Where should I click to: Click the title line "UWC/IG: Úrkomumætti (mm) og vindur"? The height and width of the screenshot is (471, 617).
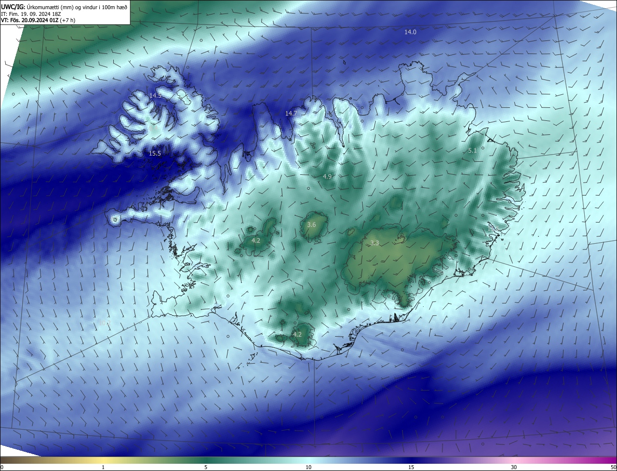(x=64, y=6)
